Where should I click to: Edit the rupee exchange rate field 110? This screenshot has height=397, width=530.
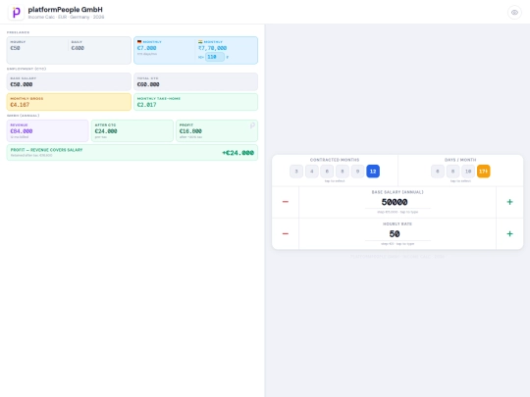coord(214,57)
